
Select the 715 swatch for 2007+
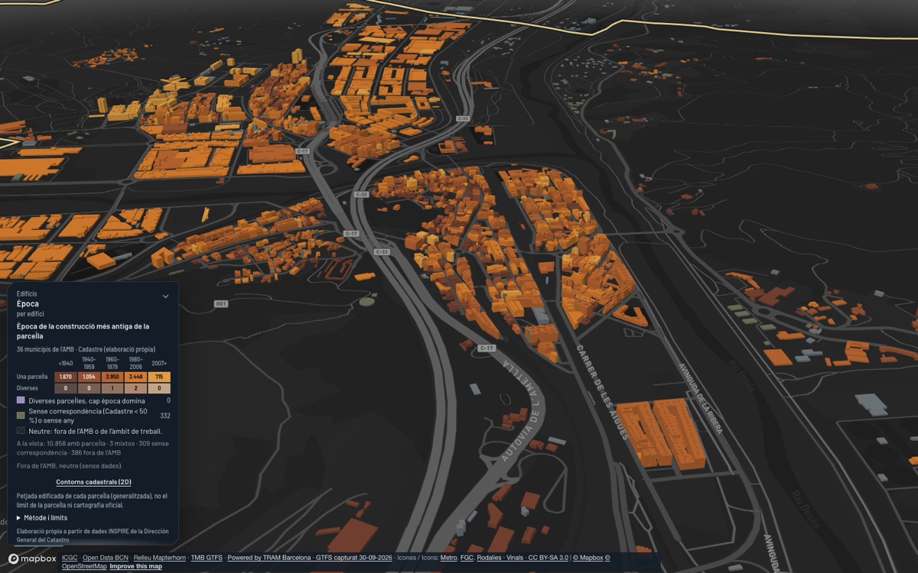(x=158, y=377)
